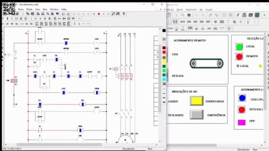
Task: Pick the red color swatch
Action: pyautogui.click(x=164, y=52)
